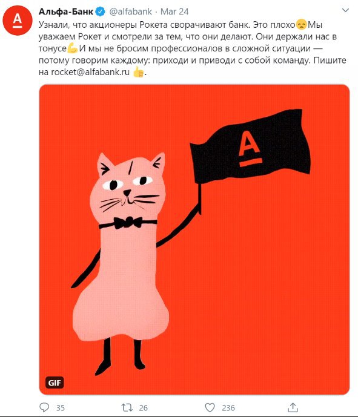This screenshot has height=417, width=358.
Task: Click the like count 236
Action: (x=228, y=408)
